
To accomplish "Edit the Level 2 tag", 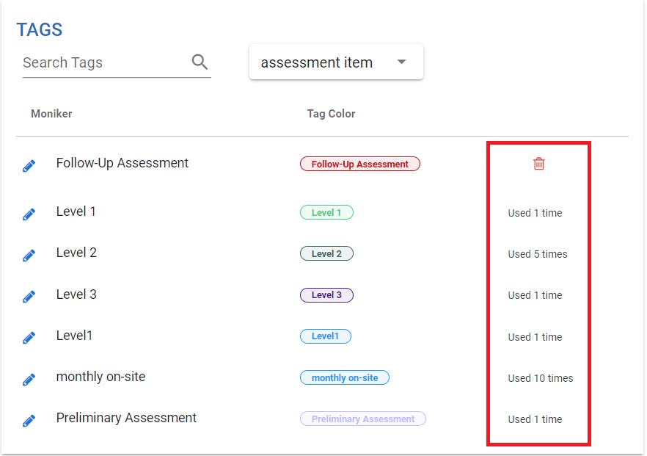I will tap(29, 256).
